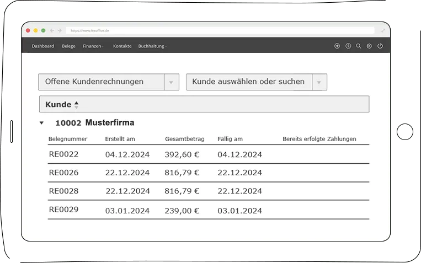The height and width of the screenshot is (263, 421).
Task: Click the browser back arrow
Action: [x=52, y=30]
